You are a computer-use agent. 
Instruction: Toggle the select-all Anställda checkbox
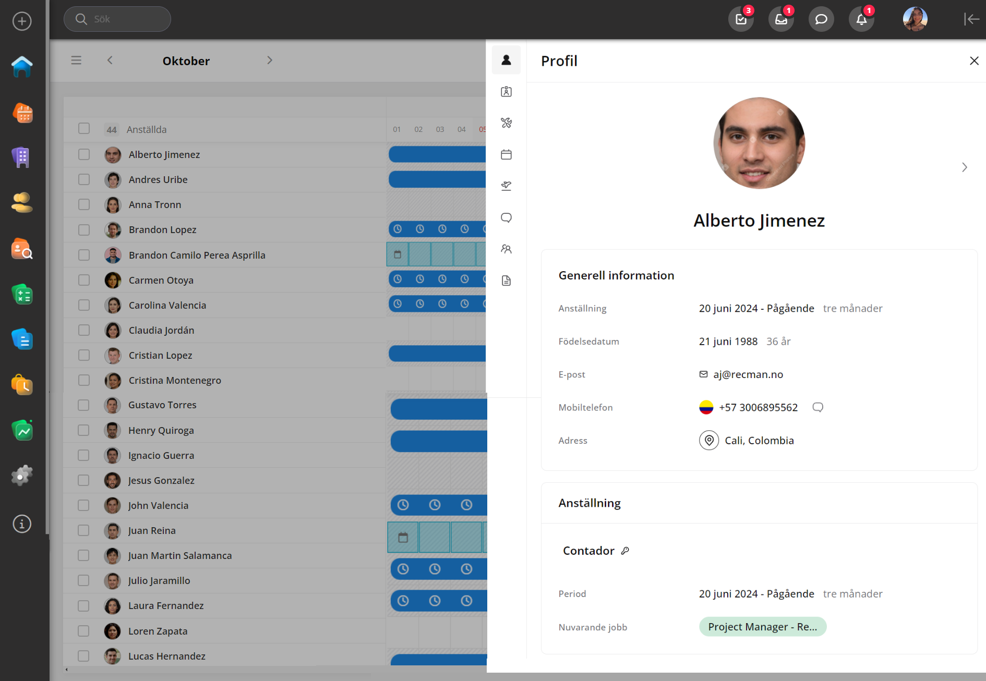click(84, 129)
